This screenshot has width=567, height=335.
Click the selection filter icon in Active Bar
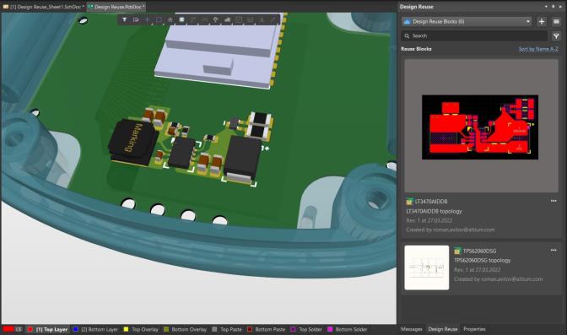(124, 19)
